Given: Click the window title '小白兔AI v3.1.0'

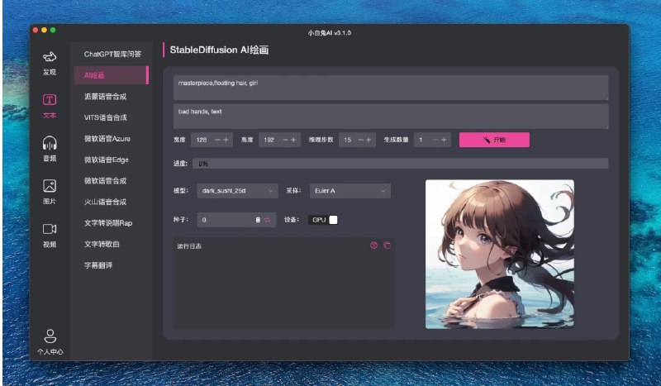Looking at the screenshot, I should 329,32.
